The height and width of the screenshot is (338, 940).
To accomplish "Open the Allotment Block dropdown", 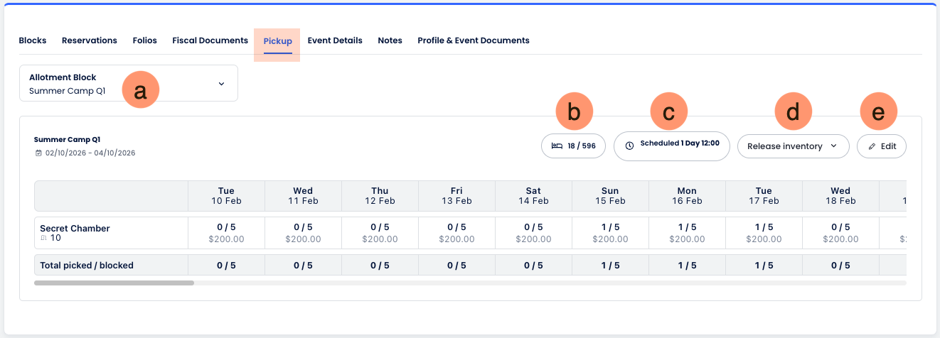I will tap(128, 84).
